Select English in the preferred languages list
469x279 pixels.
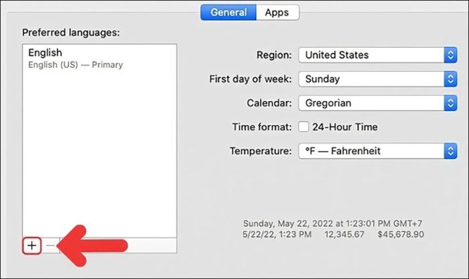[x=99, y=59]
